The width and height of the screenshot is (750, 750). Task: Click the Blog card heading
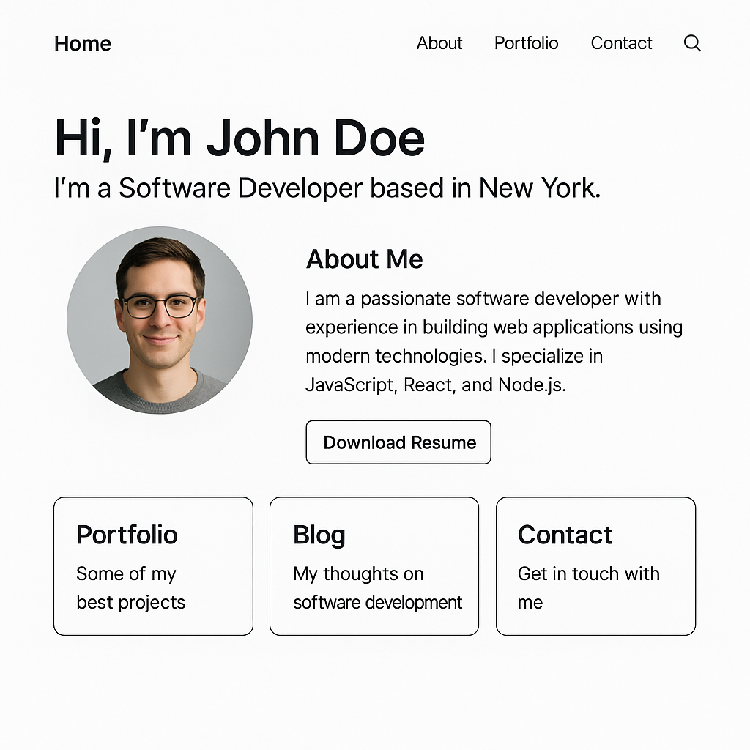pos(319,535)
